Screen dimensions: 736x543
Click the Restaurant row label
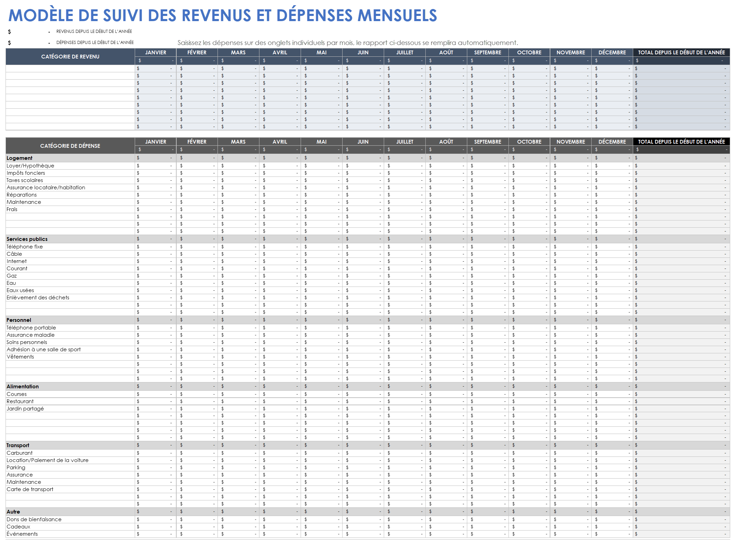[x=20, y=401]
